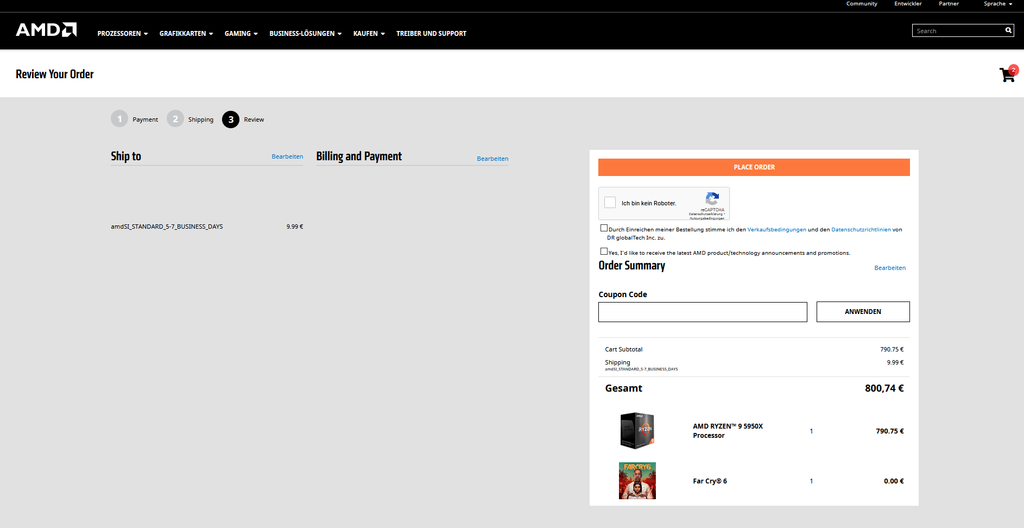Click the Far Cry® 6 product name

[x=710, y=481]
